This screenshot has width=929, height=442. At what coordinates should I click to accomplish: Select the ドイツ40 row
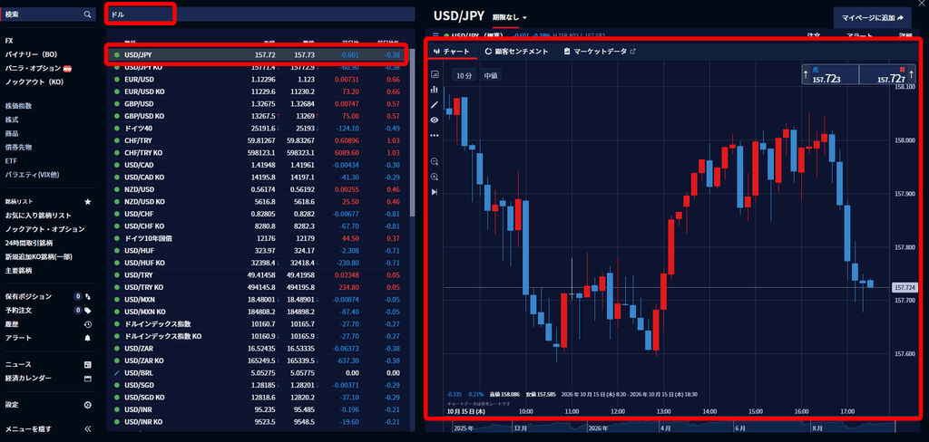point(258,129)
